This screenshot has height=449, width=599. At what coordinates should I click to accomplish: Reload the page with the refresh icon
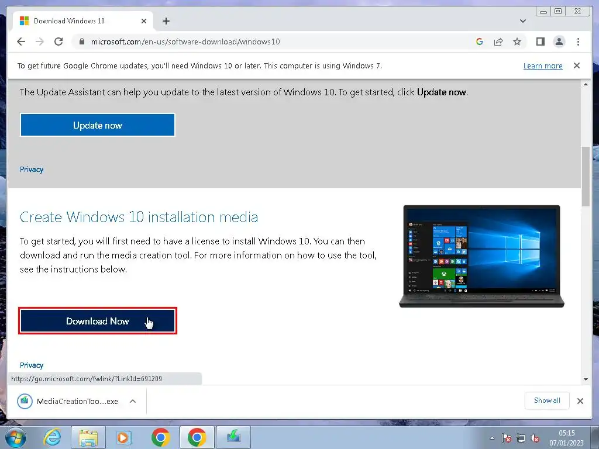(58, 42)
